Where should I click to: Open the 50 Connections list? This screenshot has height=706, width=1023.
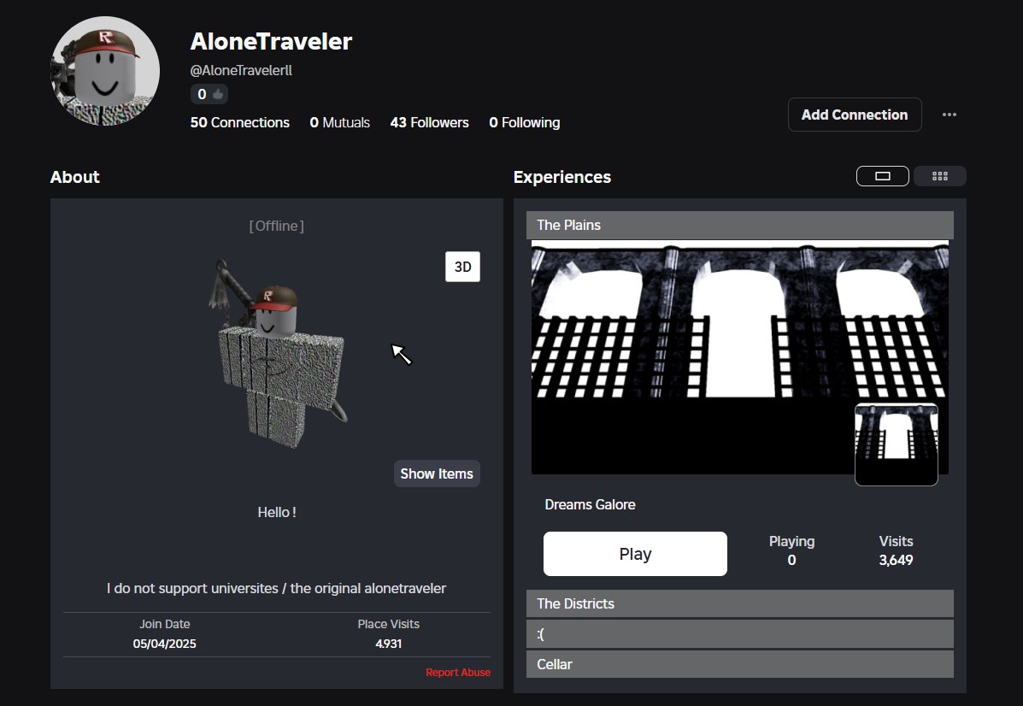point(239,123)
